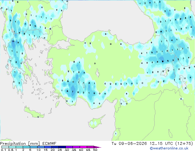The height and width of the screenshot is (151, 195).
Task: Click the island of Cyprus on the map
Action: point(96,122)
